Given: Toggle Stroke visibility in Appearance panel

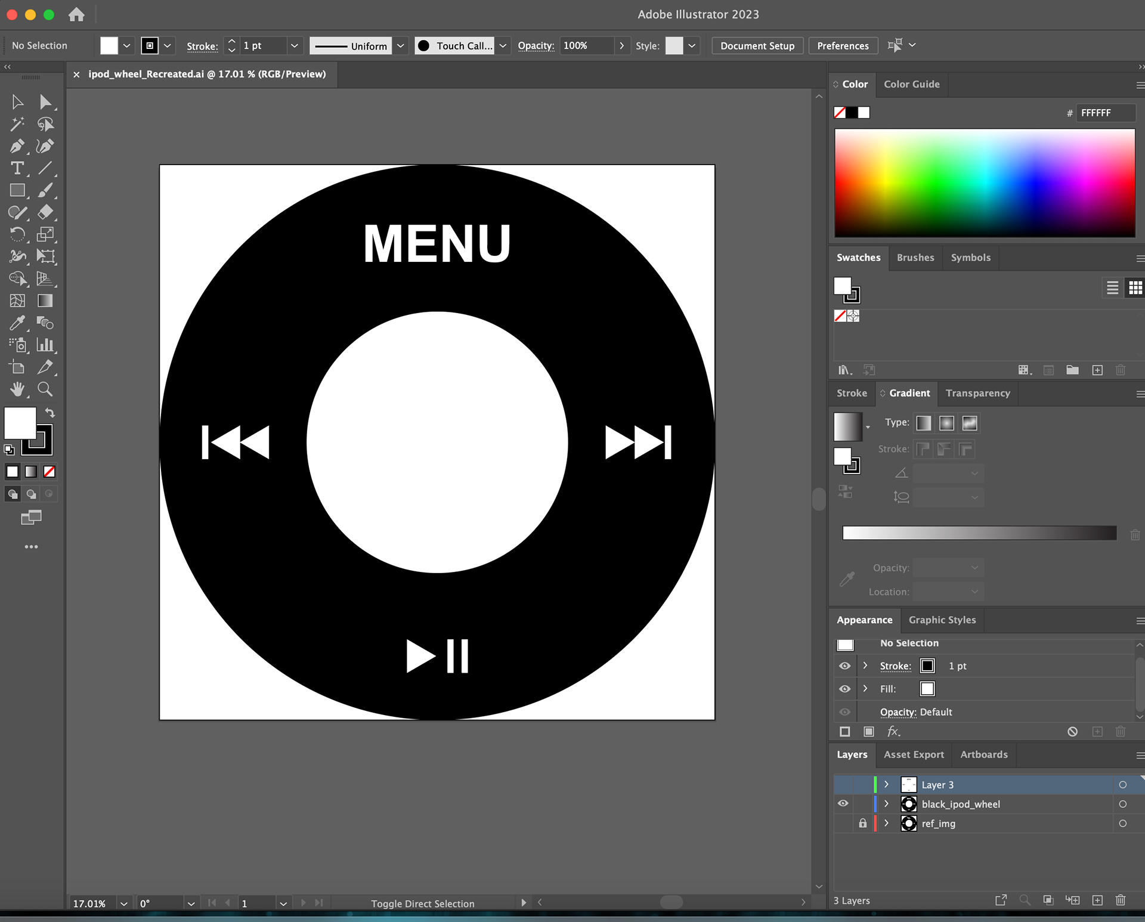Looking at the screenshot, I should click(x=845, y=666).
